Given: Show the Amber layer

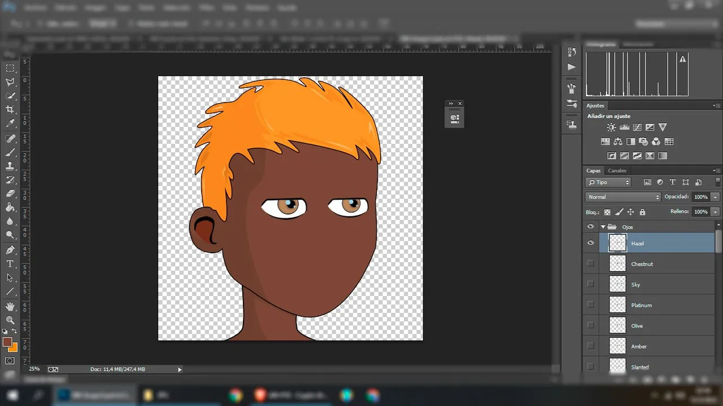Looking at the screenshot, I should 591,346.
